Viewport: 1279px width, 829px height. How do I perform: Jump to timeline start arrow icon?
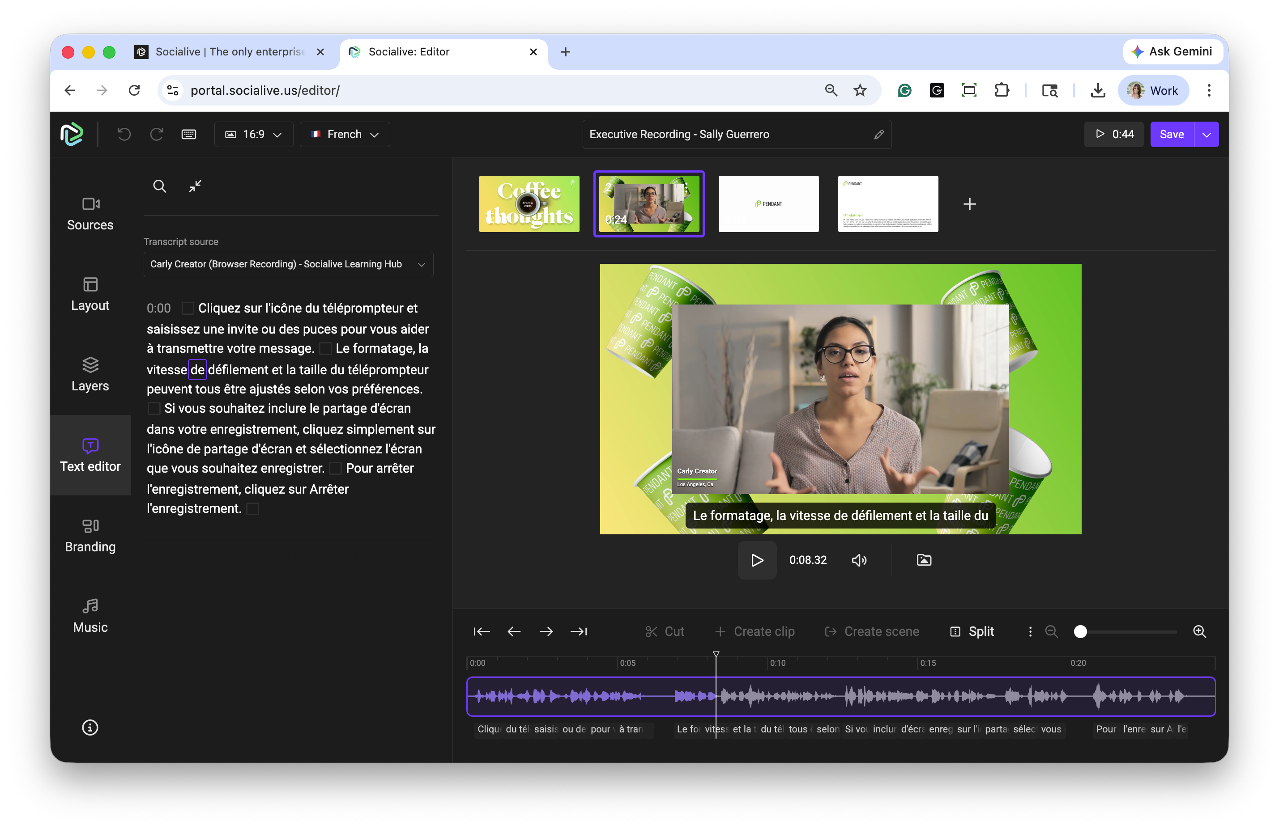tap(482, 631)
